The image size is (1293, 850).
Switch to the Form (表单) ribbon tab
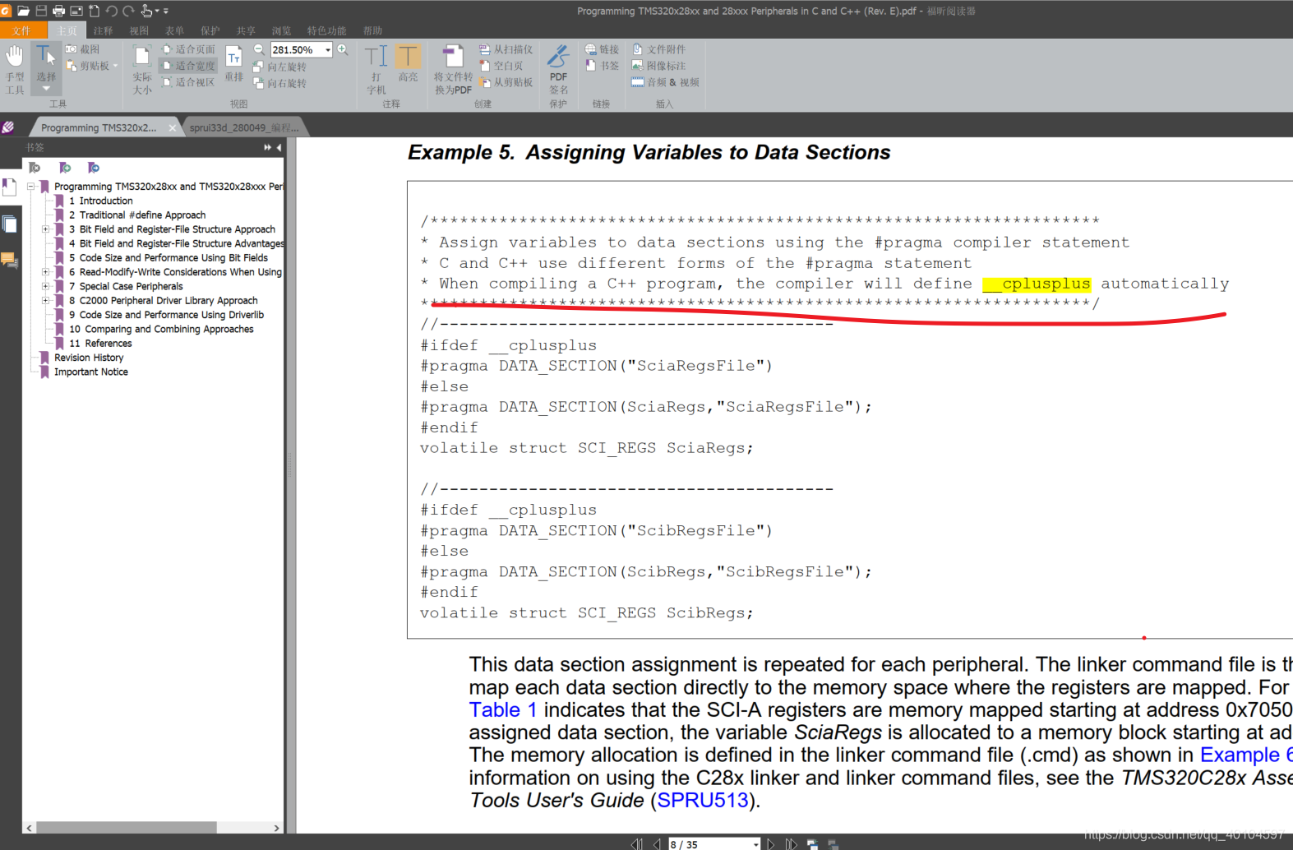(x=174, y=30)
